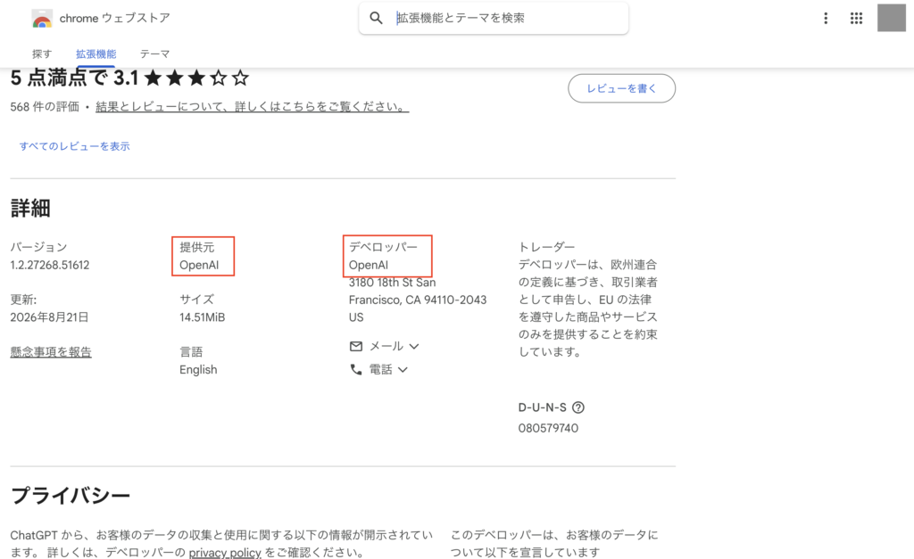Open the three-dot more options menu
This screenshot has width=914, height=559.
click(x=826, y=18)
